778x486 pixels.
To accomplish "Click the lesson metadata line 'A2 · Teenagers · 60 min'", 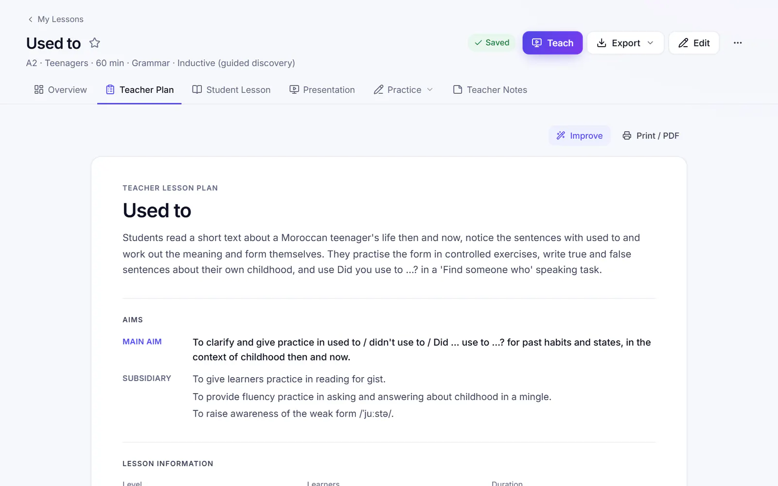I will (x=160, y=63).
